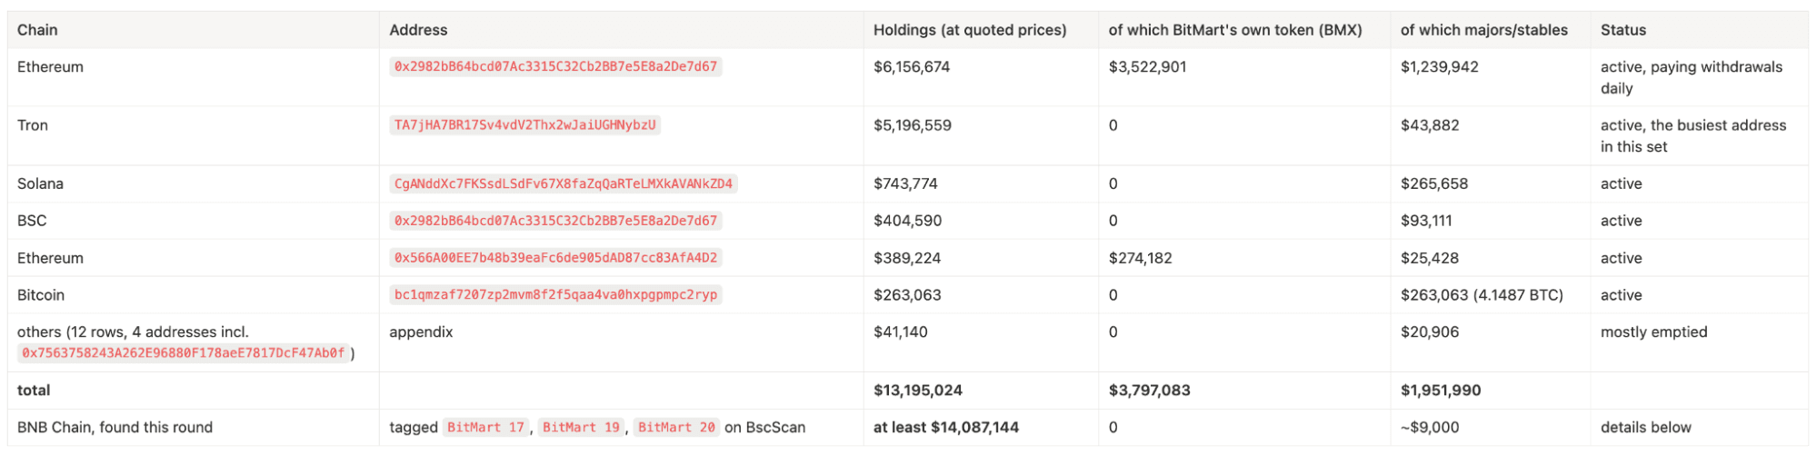Select the Tron address TA7jHA7BR17Sv4vdV2Thx2wJaiUGHNybzU
Image resolution: width=1817 pixels, height=455 pixels.
click(x=524, y=125)
